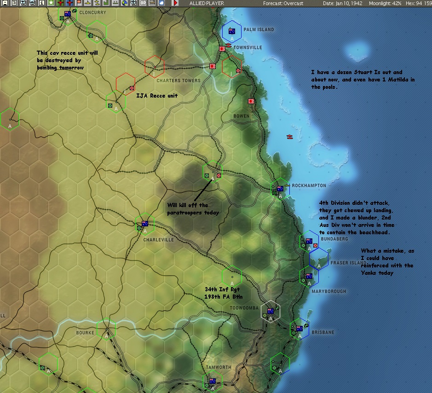Click the 'ALLIED PLAYER' label in top bar
432x393 pixels.
point(207,3)
